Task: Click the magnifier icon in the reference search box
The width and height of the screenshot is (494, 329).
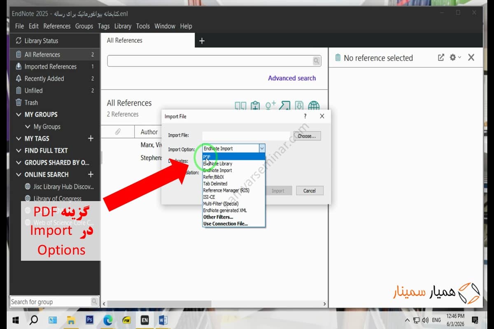Action: [316, 61]
